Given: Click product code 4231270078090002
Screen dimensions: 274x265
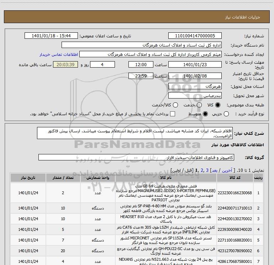Looking at the screenshot, I should [235, 251].
